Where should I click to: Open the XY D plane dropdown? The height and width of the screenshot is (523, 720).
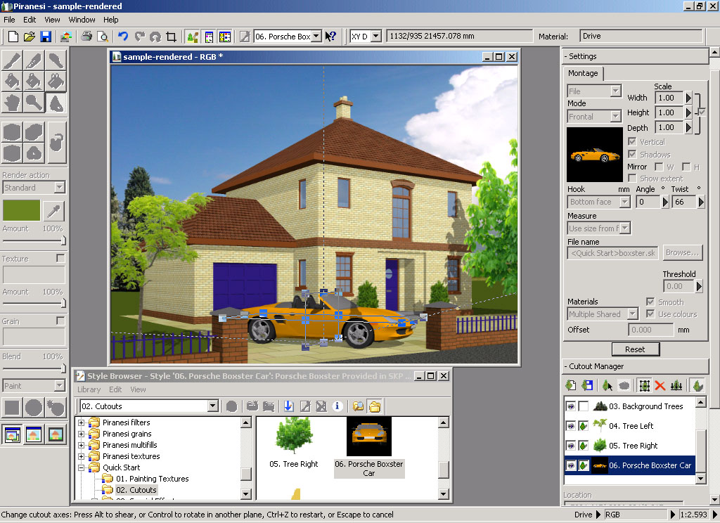pos(376,37)
